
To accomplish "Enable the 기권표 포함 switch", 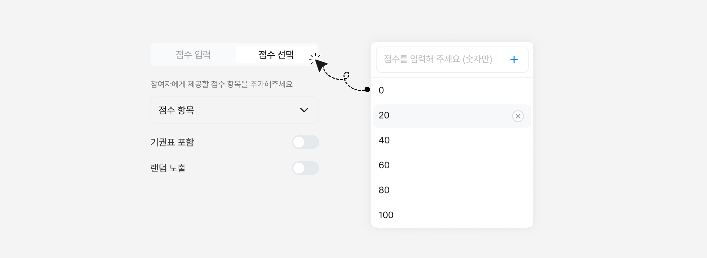I will click(x=305, y=142).
